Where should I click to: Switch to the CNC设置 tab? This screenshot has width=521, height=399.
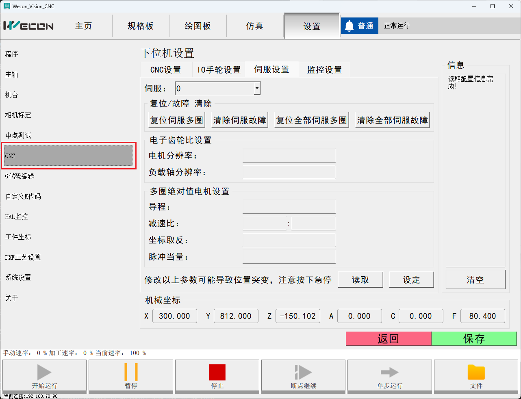pos(166,70)
